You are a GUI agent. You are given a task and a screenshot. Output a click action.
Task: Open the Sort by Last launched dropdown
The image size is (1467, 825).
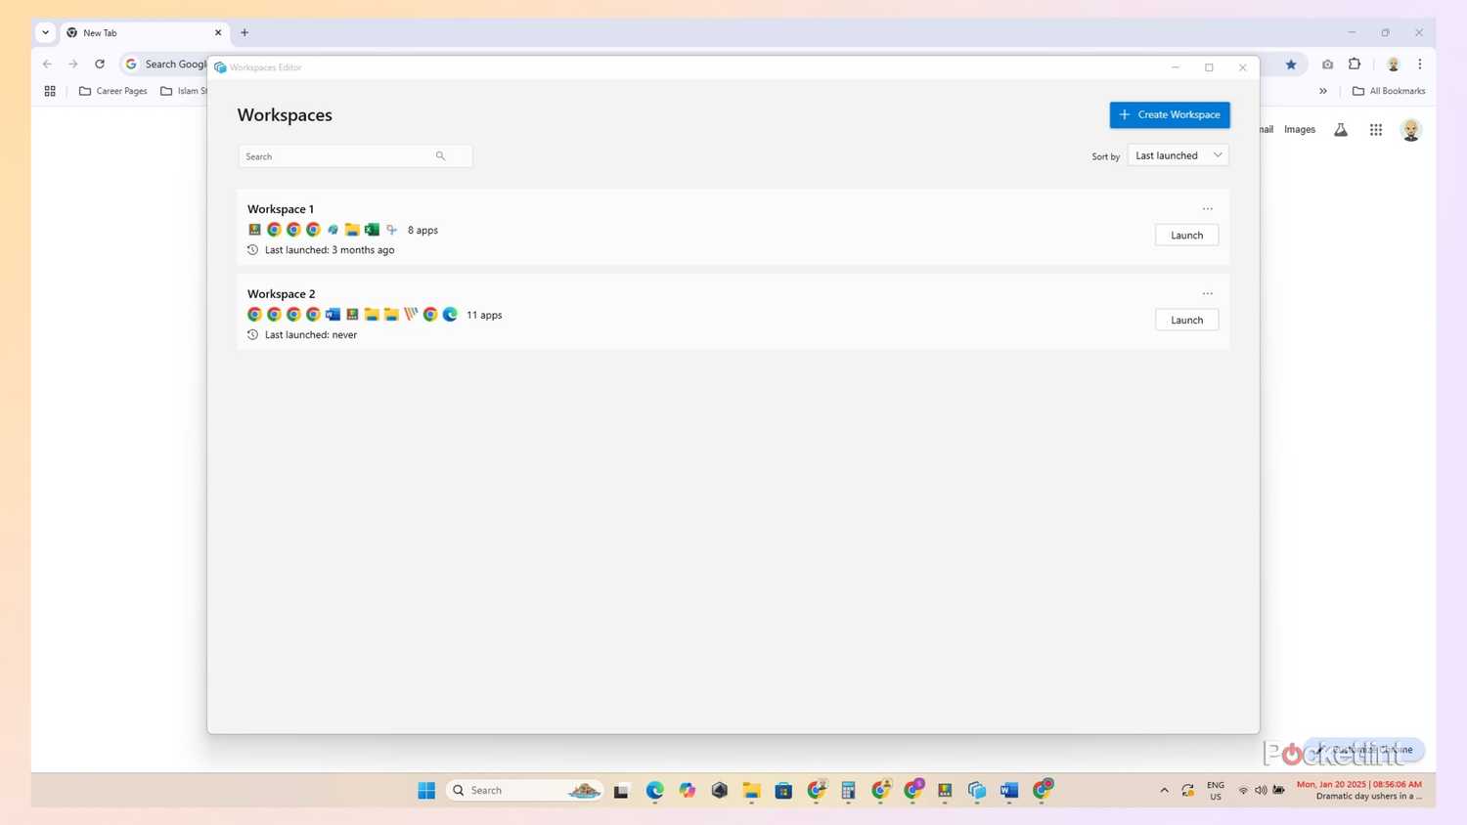tap(1178, 155)
